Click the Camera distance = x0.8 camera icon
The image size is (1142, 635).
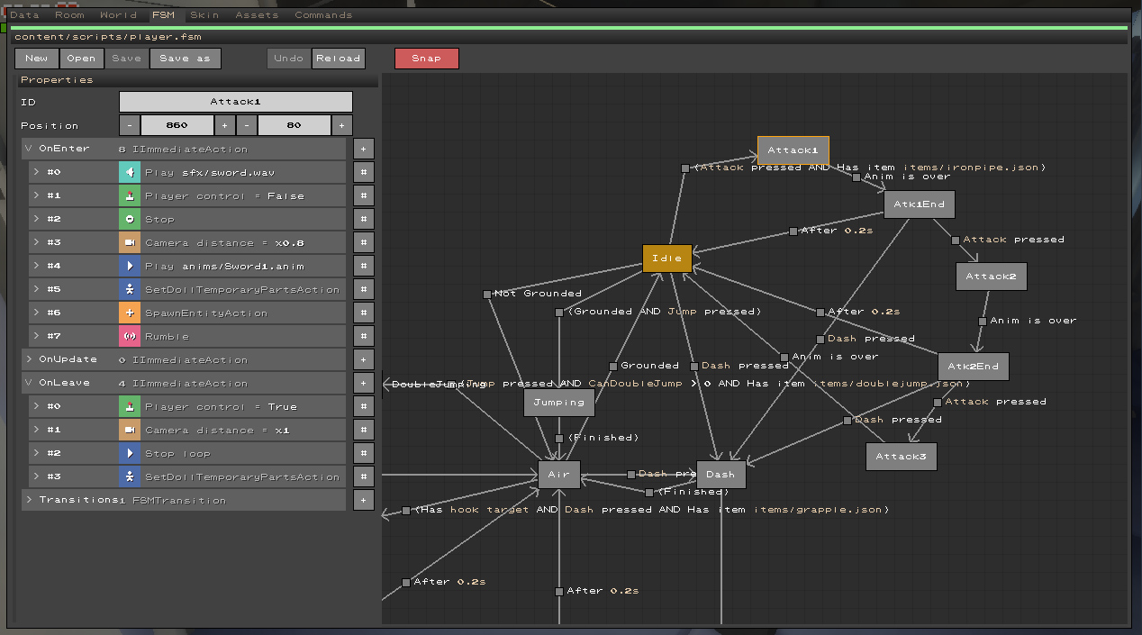130,242
